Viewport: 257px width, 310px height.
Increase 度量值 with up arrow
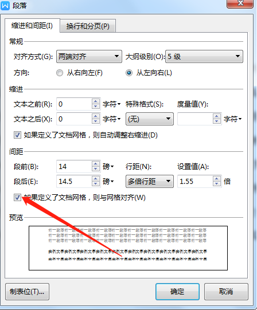(217, 116)
